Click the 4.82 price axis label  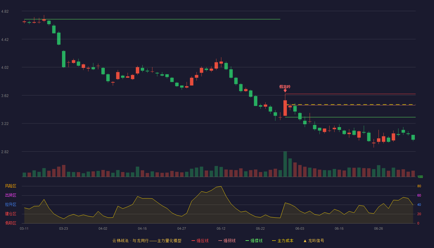(x=5, y=11)
